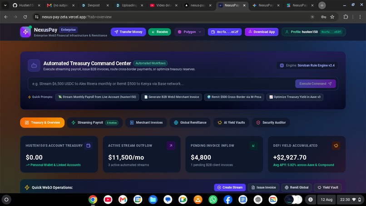Image resolution: width=366 pixels, height=206 pixels.
Task: Select the Stream Monthly Payroll quick prompt
Action: pos(97,97)
